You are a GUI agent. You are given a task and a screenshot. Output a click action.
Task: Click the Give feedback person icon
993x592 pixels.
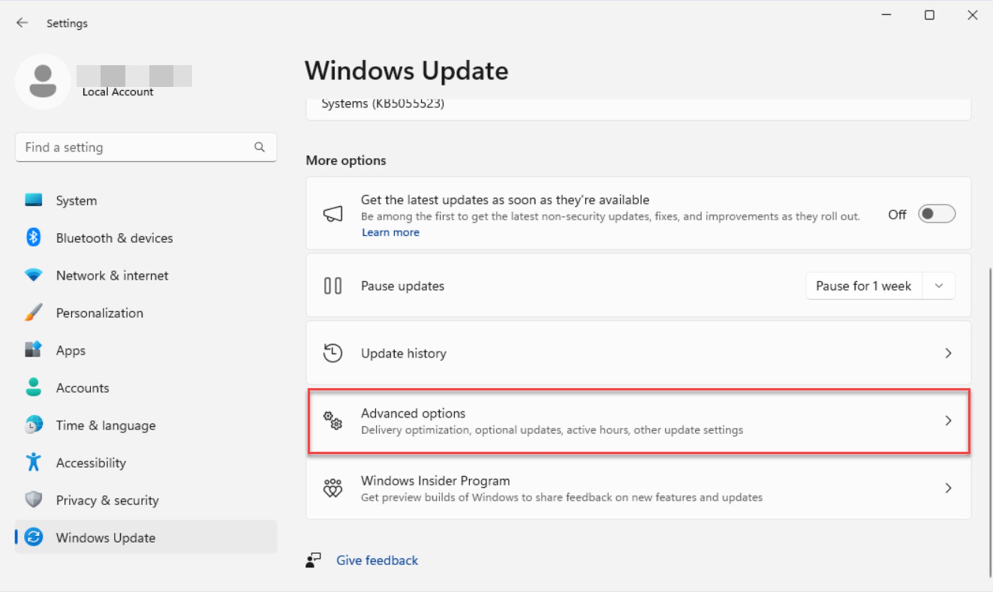(x=313, y=561)
